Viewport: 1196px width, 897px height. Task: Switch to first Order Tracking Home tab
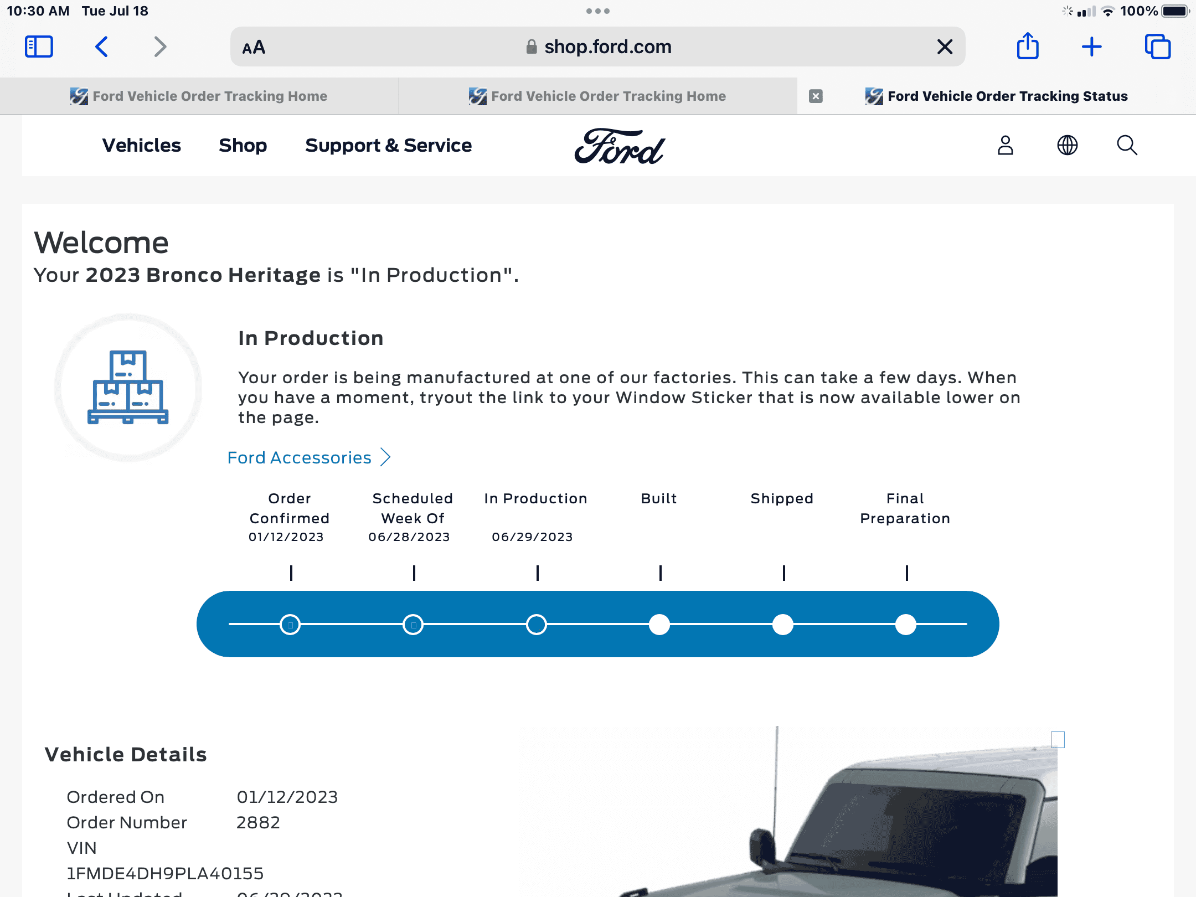click(199, 96)
